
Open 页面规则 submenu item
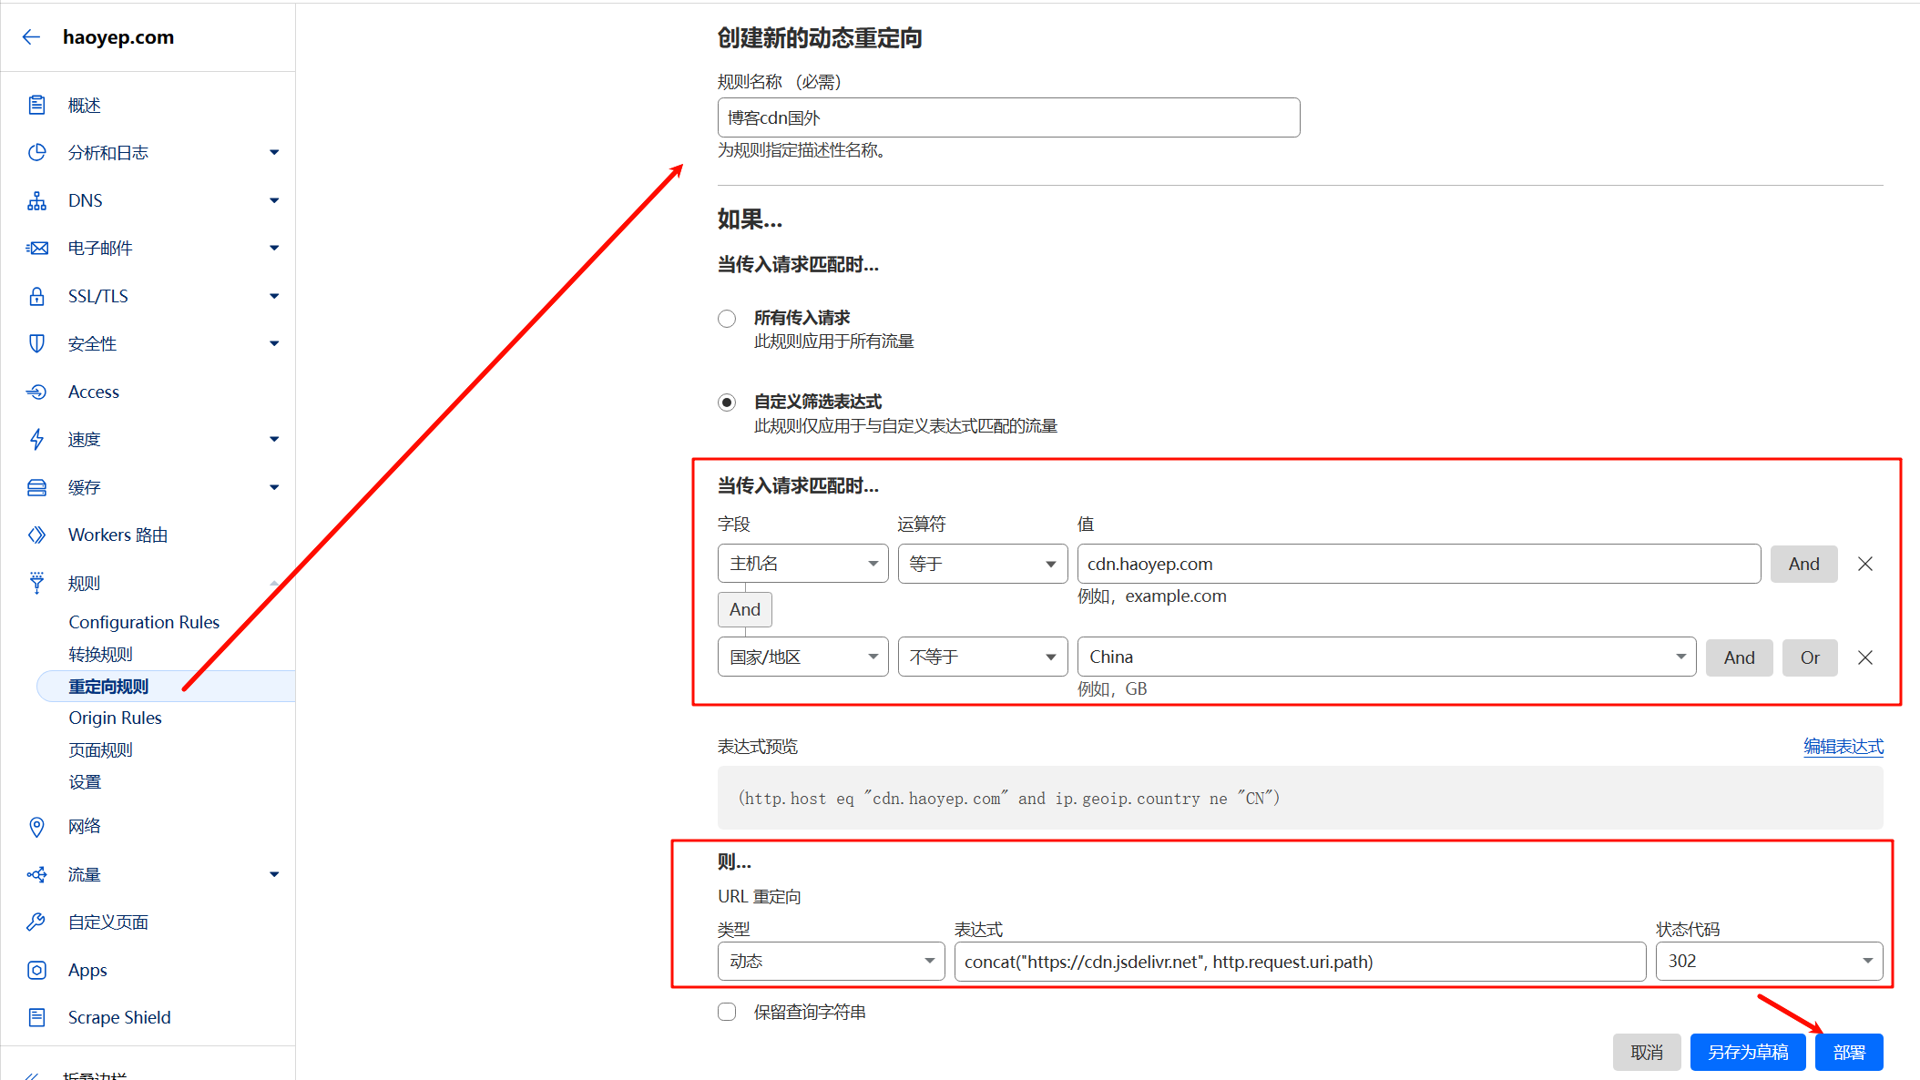click(100, 749)
